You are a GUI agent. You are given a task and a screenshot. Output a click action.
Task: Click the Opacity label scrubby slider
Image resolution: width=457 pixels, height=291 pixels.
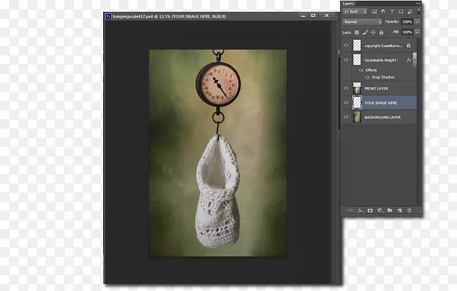(x=392, y=22)
